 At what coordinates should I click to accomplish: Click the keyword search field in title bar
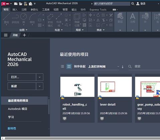[x=112, y=4]
